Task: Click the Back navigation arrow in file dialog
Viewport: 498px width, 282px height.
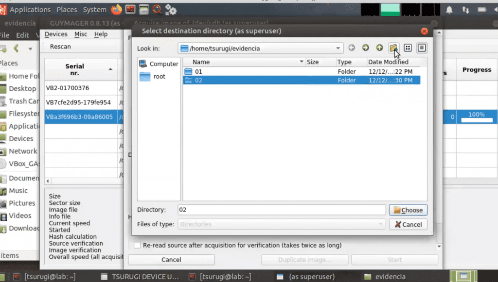Action: pos(352,48)
